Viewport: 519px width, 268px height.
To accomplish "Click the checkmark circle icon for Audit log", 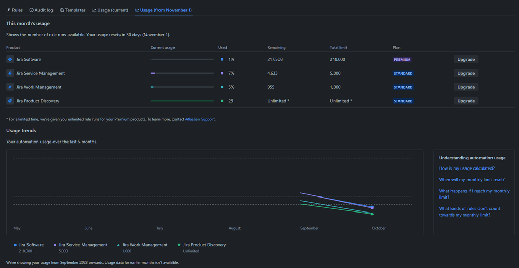I will pyautogui.click(x=32, y=10).
